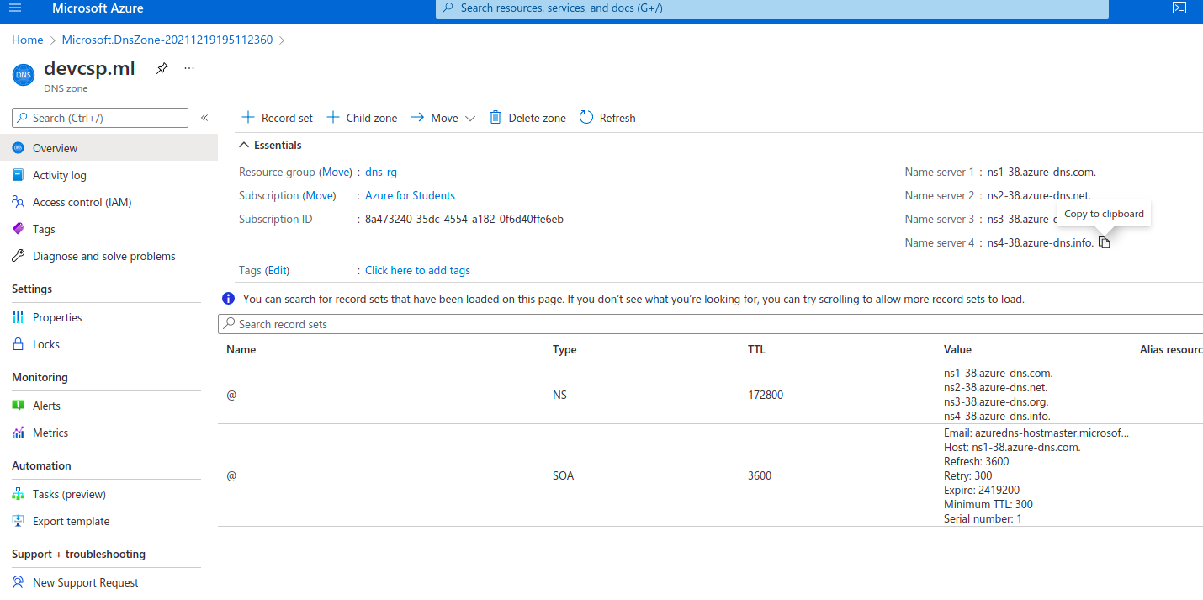Screen dimensions: 1203x600
Task: Open the dns-rg resource group link
Action: click(380, 172)
